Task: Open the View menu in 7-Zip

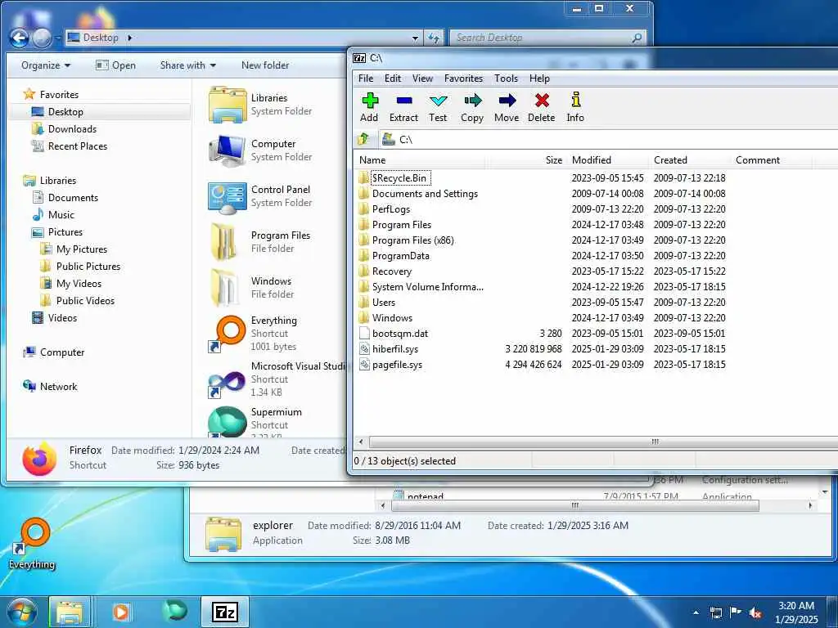Action: coord(422,78)
